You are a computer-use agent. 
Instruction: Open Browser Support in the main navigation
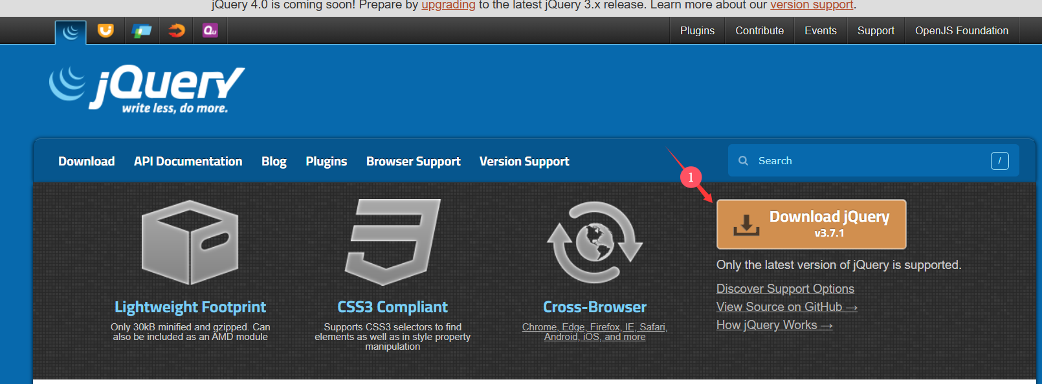[414, 162]
